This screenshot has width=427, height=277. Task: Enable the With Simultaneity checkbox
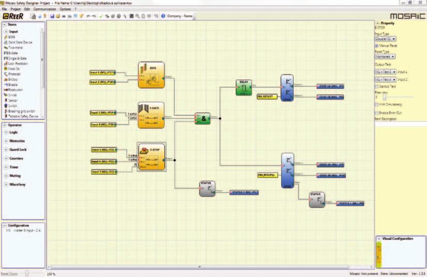coord(377,104)
